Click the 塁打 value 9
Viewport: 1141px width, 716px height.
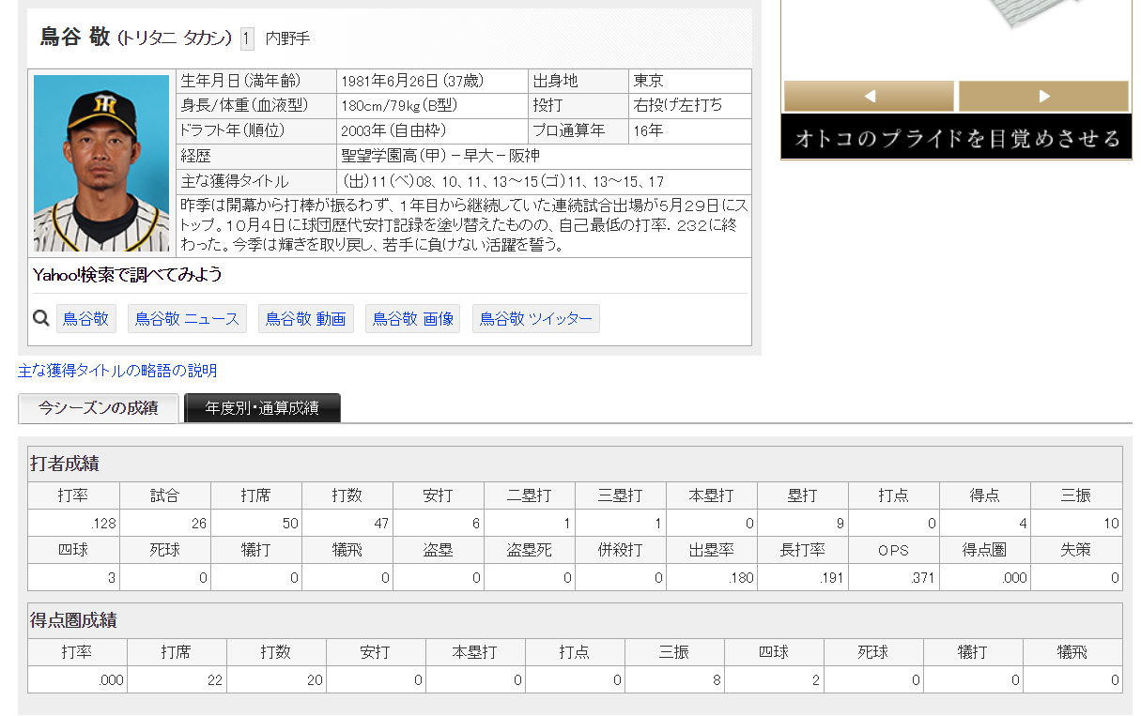pyautogui.click(x=802, y=524)
